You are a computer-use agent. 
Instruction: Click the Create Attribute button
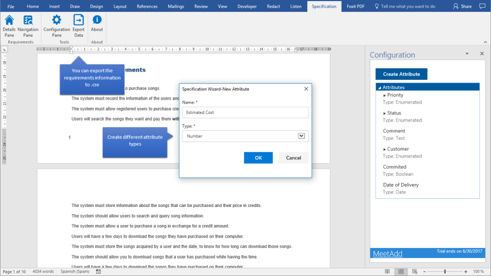pos(401,74)
